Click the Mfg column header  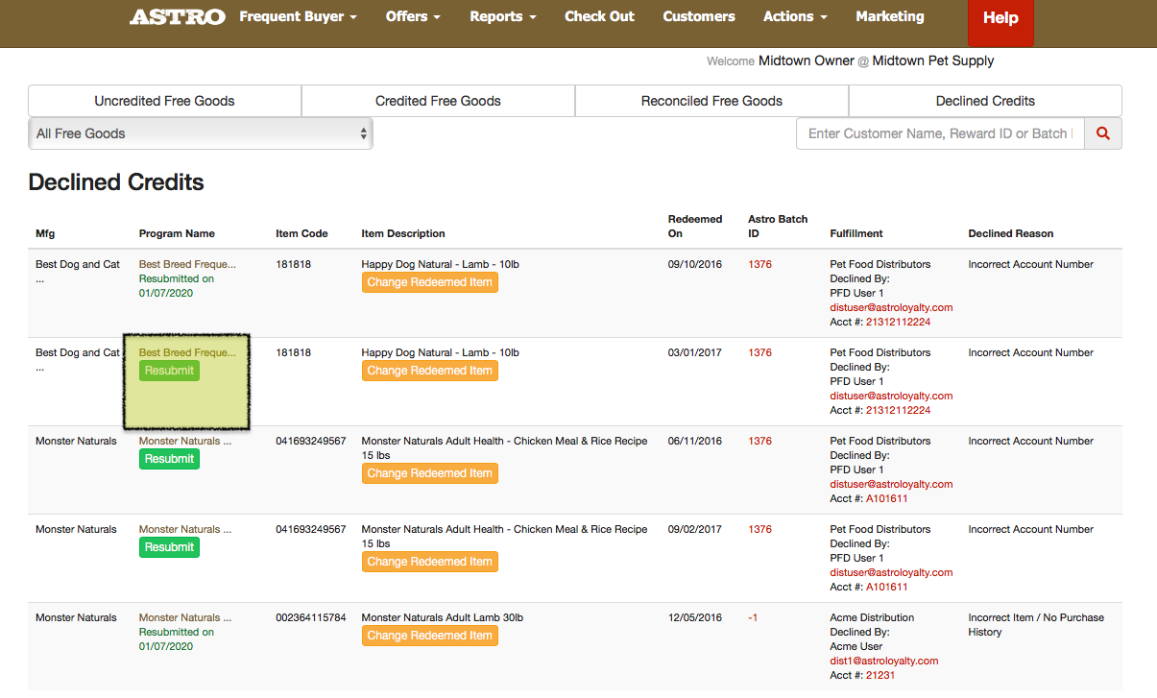[x=45, y=233]
